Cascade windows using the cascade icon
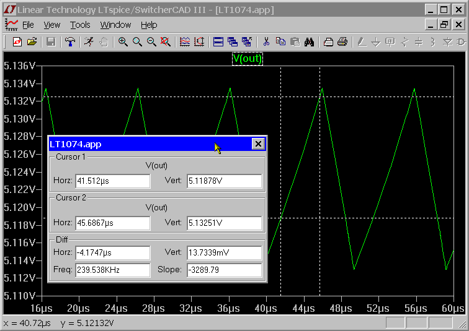This screenshot has width=469, height=331. 233,41
